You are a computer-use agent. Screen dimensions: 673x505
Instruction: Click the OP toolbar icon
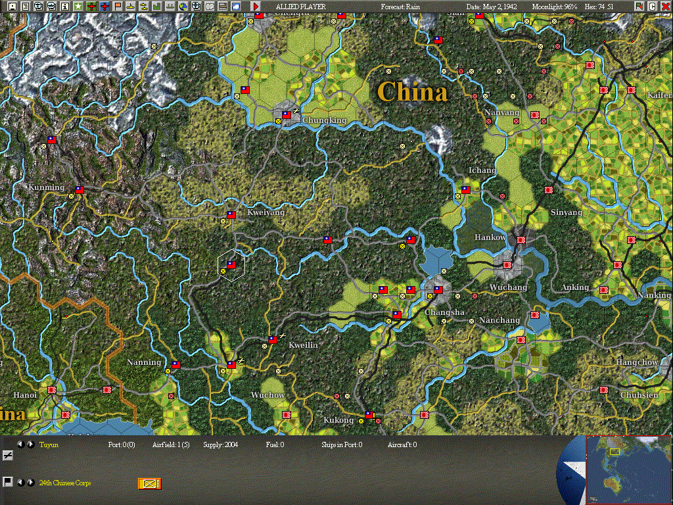210,7
